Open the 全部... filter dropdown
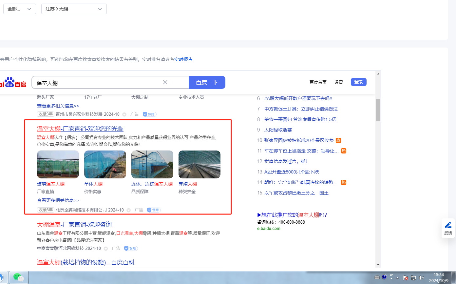The height and width of the screenshot is (284, 456). 20,9
